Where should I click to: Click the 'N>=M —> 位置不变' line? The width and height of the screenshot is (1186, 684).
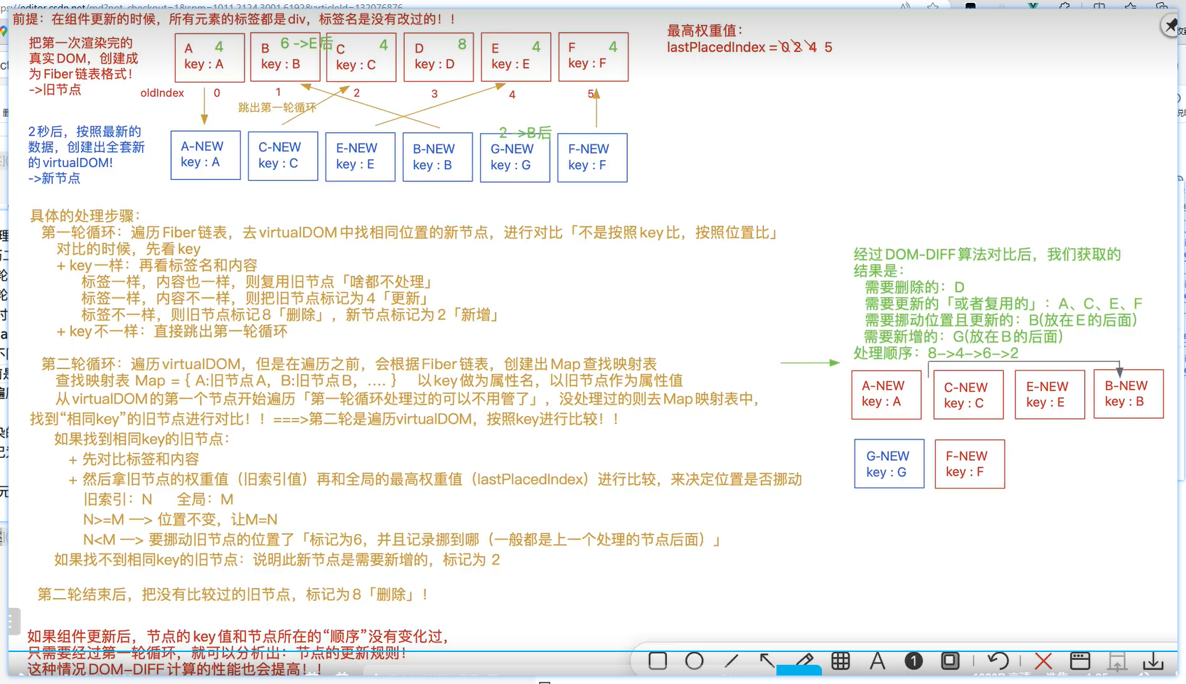tap(180, 519)
